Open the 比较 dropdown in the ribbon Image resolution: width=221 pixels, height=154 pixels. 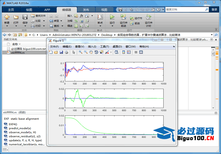[x=44, y=21]
